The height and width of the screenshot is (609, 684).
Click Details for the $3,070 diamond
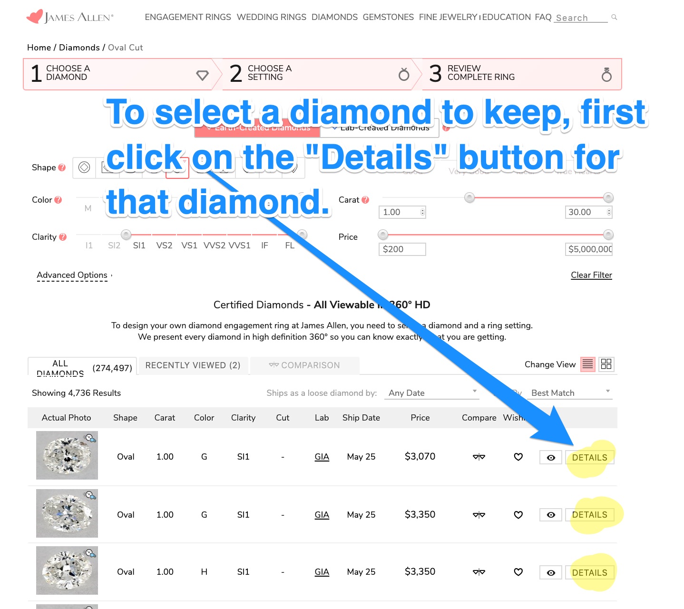tap(589, 458)
